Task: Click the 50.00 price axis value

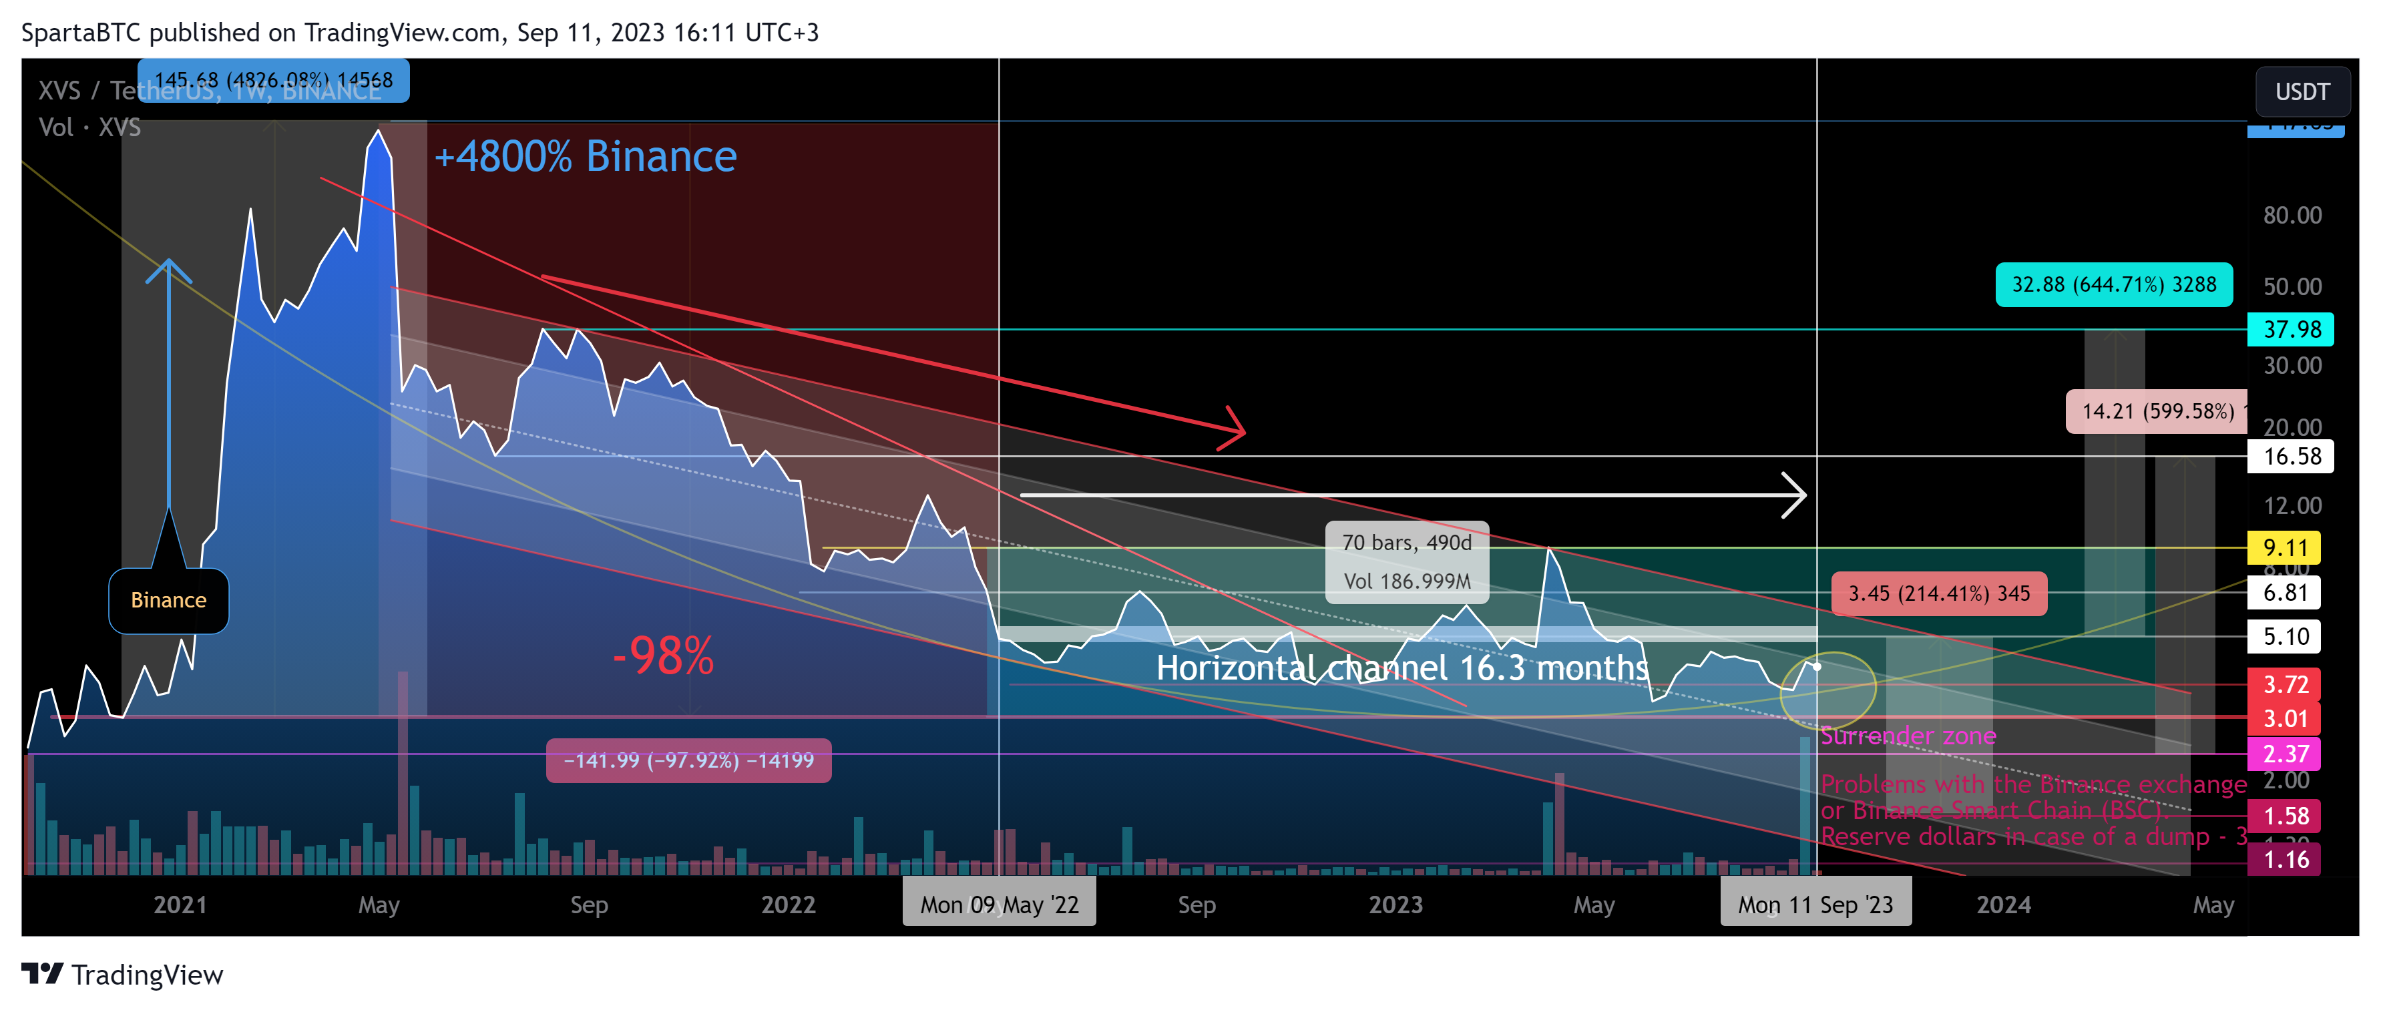Action: 2292,286
